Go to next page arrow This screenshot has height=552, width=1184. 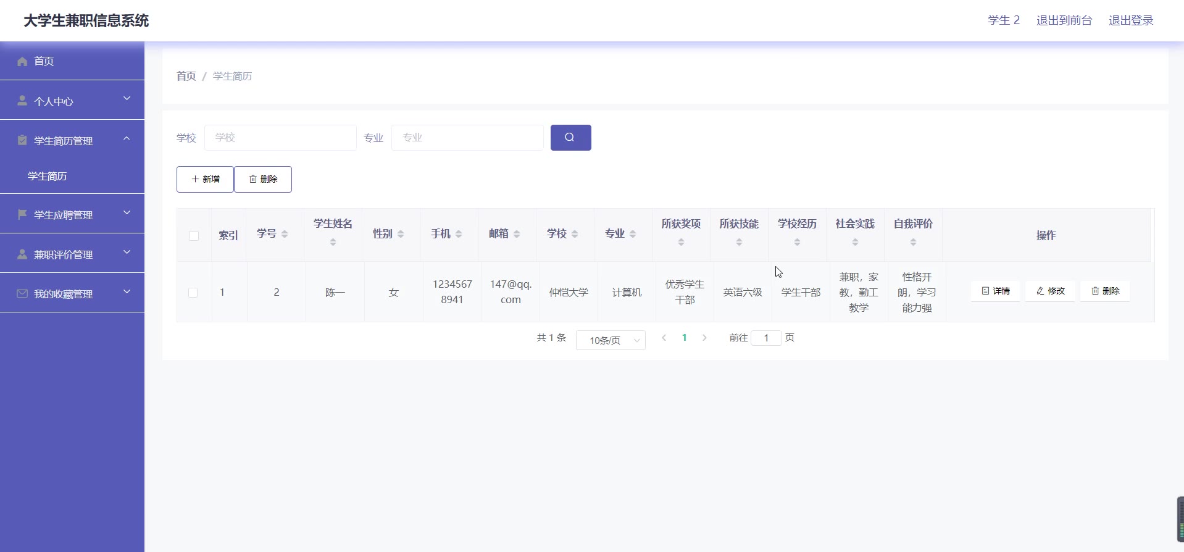pyautogui.click(x=704, y=338)
